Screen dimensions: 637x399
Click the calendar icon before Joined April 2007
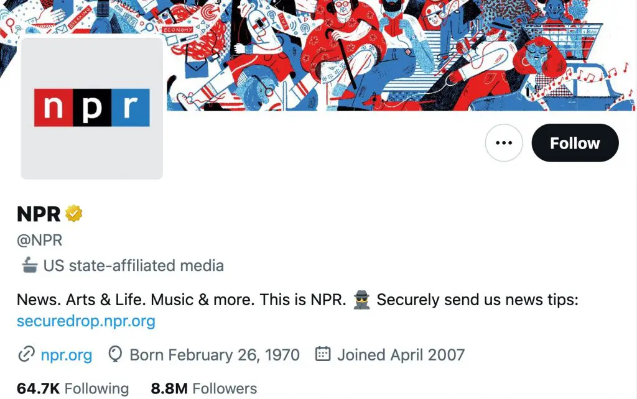[x=323, y=354]
